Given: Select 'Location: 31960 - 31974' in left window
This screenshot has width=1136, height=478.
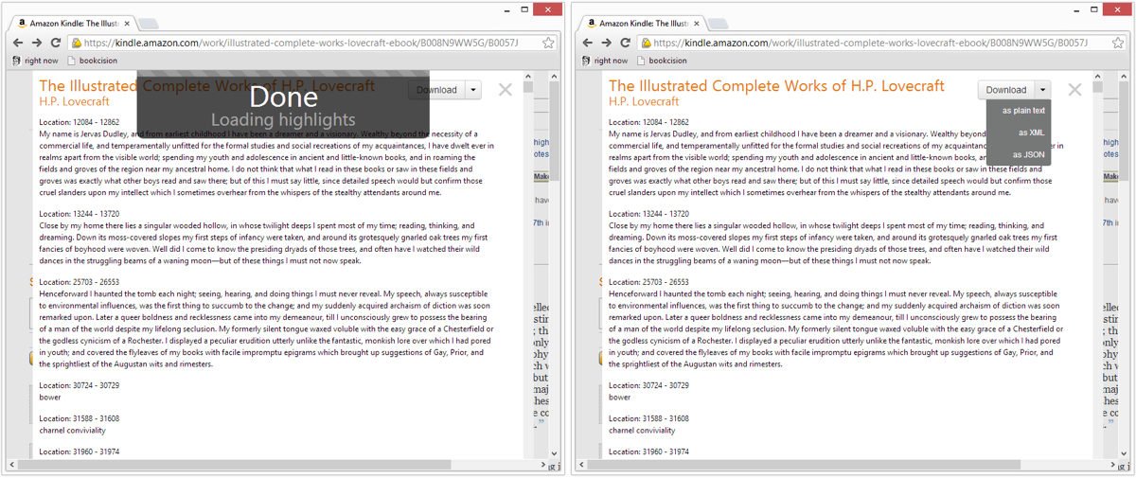Looking at the screenshot, I should pos(80,451).
